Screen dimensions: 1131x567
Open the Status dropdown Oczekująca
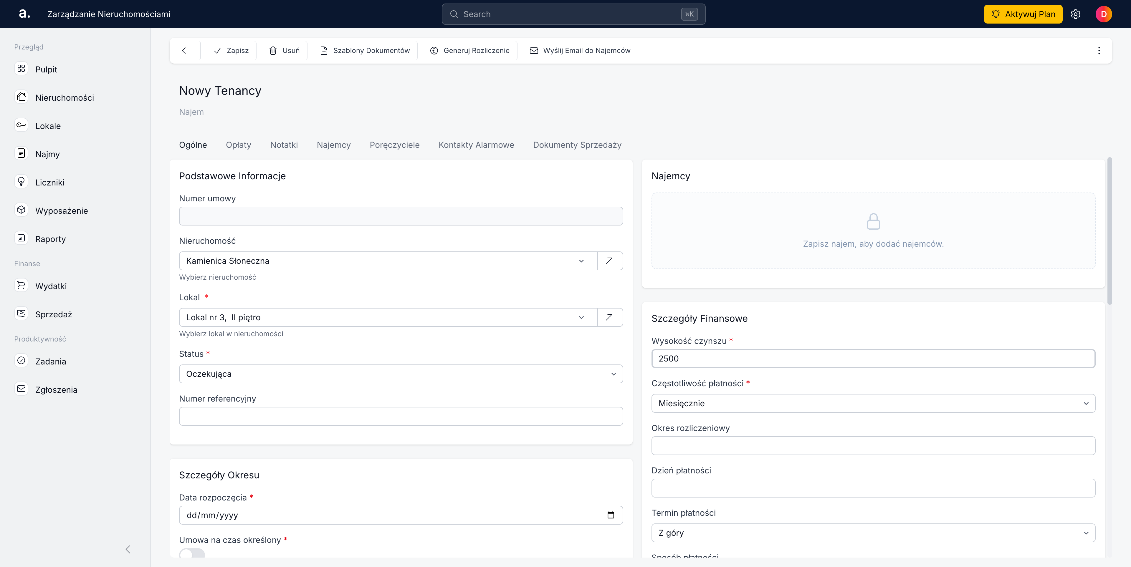click(x=401, y=374)
